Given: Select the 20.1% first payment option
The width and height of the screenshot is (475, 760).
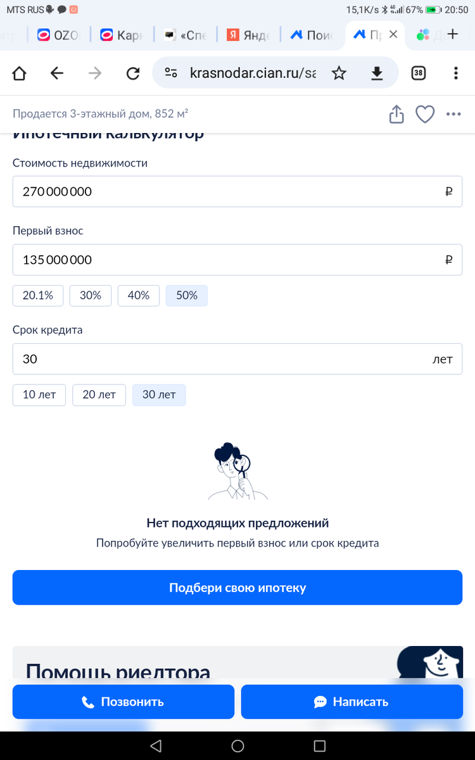Looking at the screenshot, I should click(x=37, y=295).
